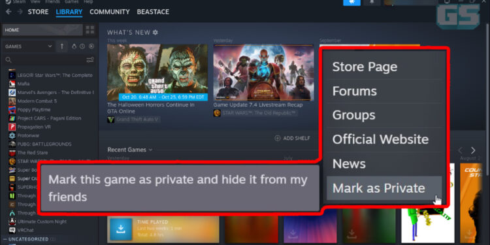
Task: Open the COMMUNITY tab
Action: pos(110,12)
